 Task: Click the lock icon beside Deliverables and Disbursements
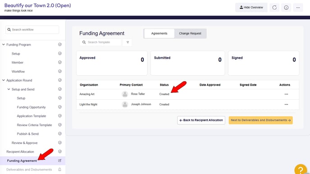click(x=60, y=169)
